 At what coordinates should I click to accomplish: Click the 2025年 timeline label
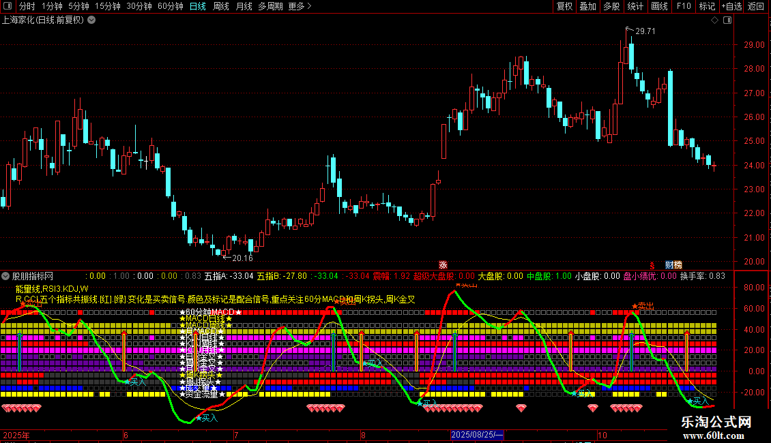pos(16,435)
